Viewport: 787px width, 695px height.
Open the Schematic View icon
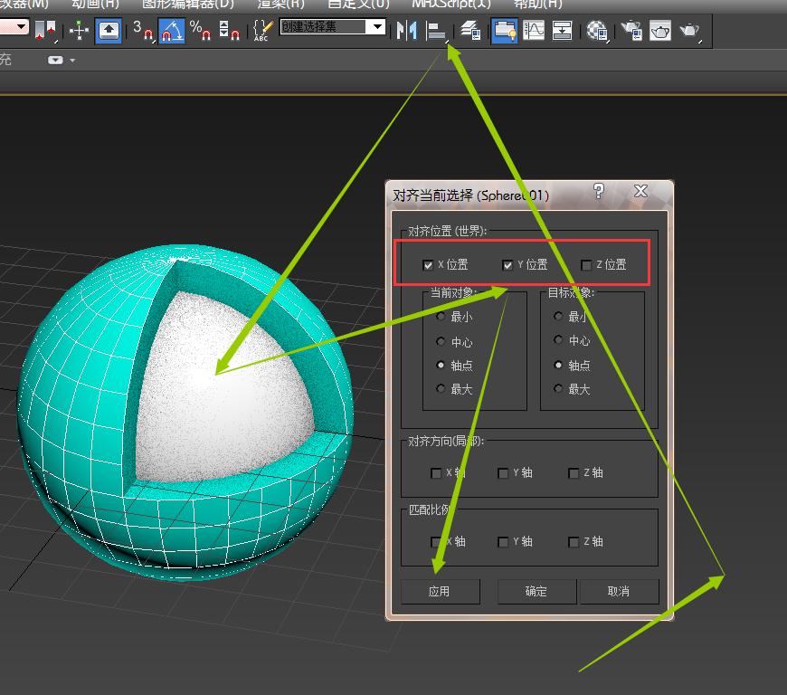pyautogui.click(x=562, y=31)
